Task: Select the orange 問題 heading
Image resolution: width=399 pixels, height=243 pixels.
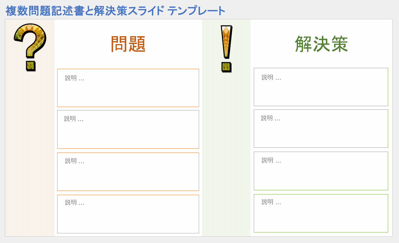Action: [x=128, y=44]
